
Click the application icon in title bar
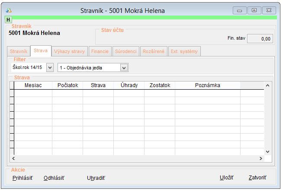click(x=9, y=10)
